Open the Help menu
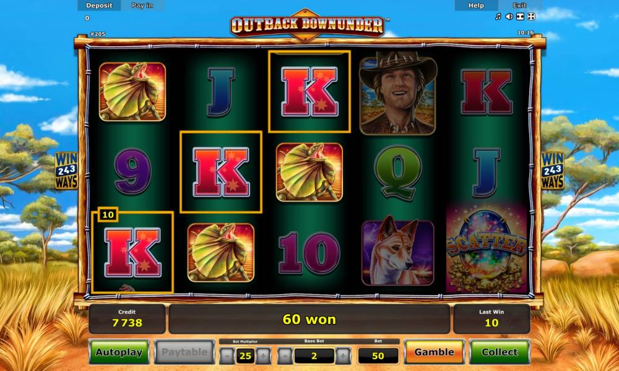This screenshot has height=371, width=619. [x=475, y=6]
